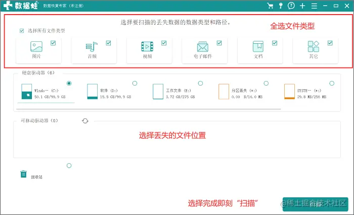The width and height of the screenshot is (354, 215).
Task: Open the hamburger menu icon
Action: 314,6
